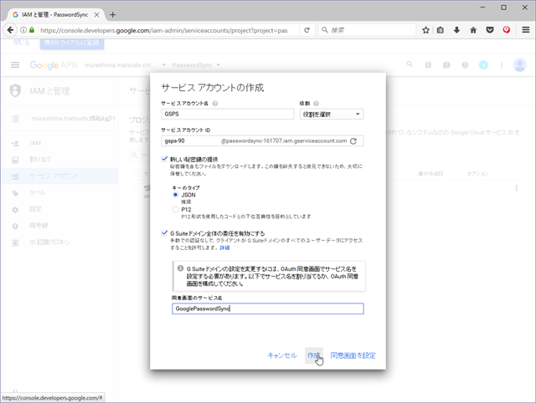Open a new browser tab with plus
The height and width of the screenshot is (403, 536).
[112, 15]
